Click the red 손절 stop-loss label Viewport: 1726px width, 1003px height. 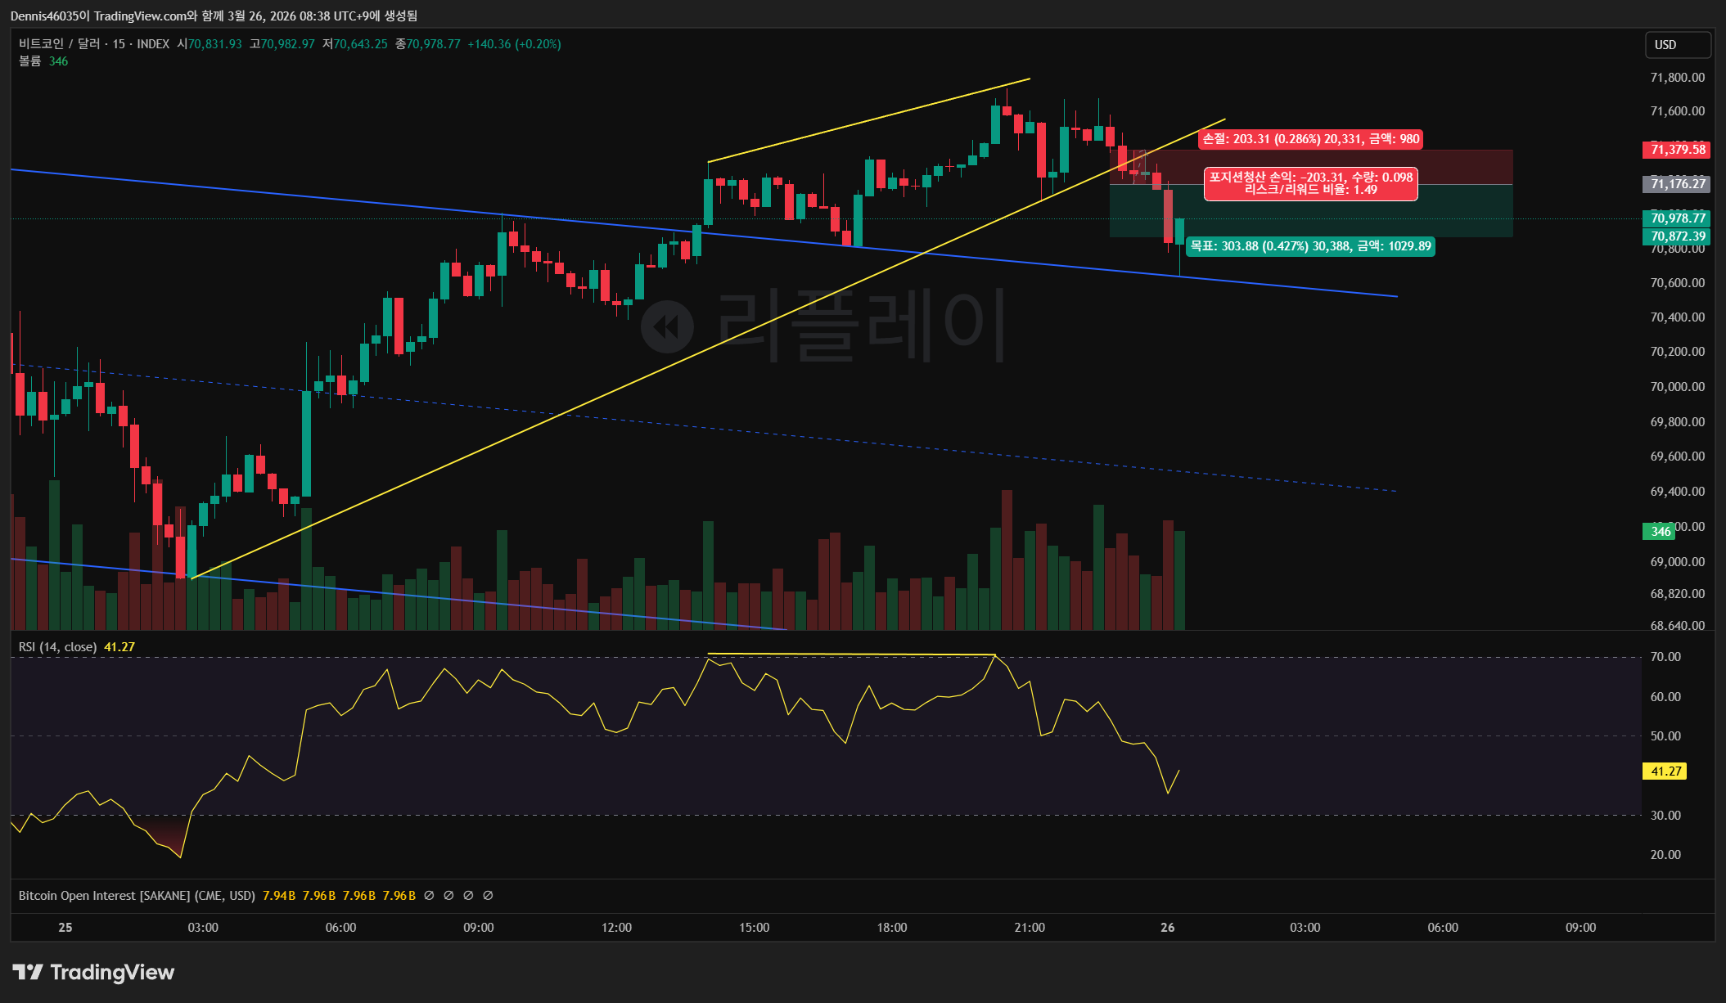(x=1311, y=139)
